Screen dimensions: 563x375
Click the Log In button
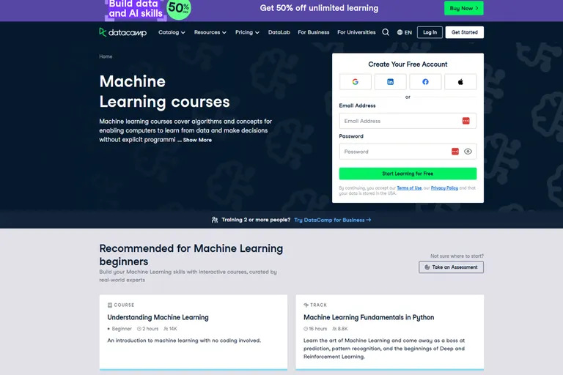[x=430, y=32]
